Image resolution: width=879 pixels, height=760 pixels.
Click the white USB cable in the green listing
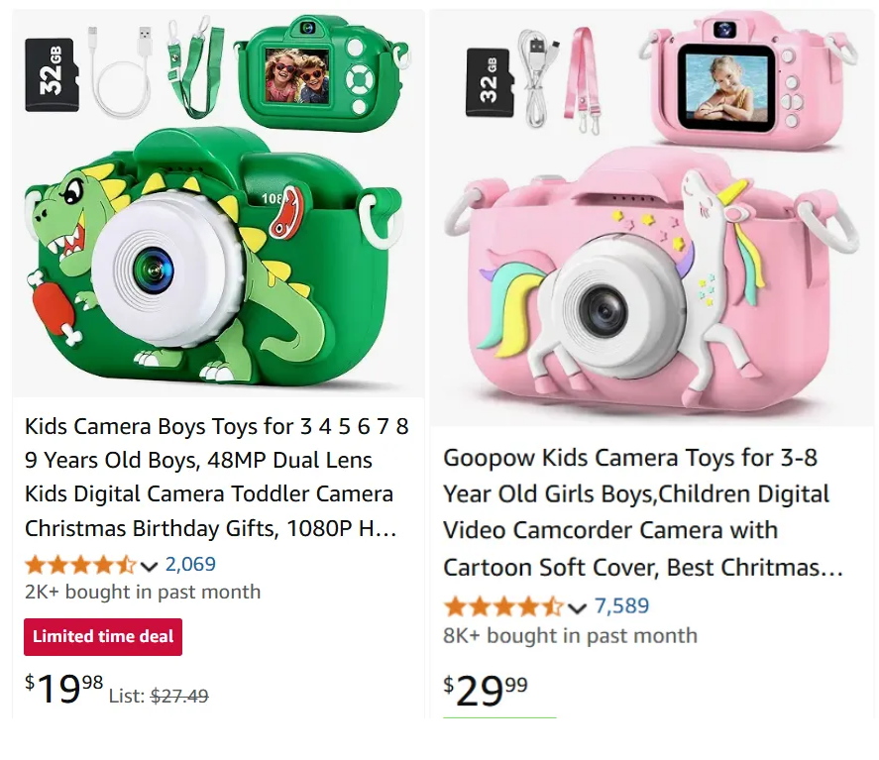pos(124,71)
